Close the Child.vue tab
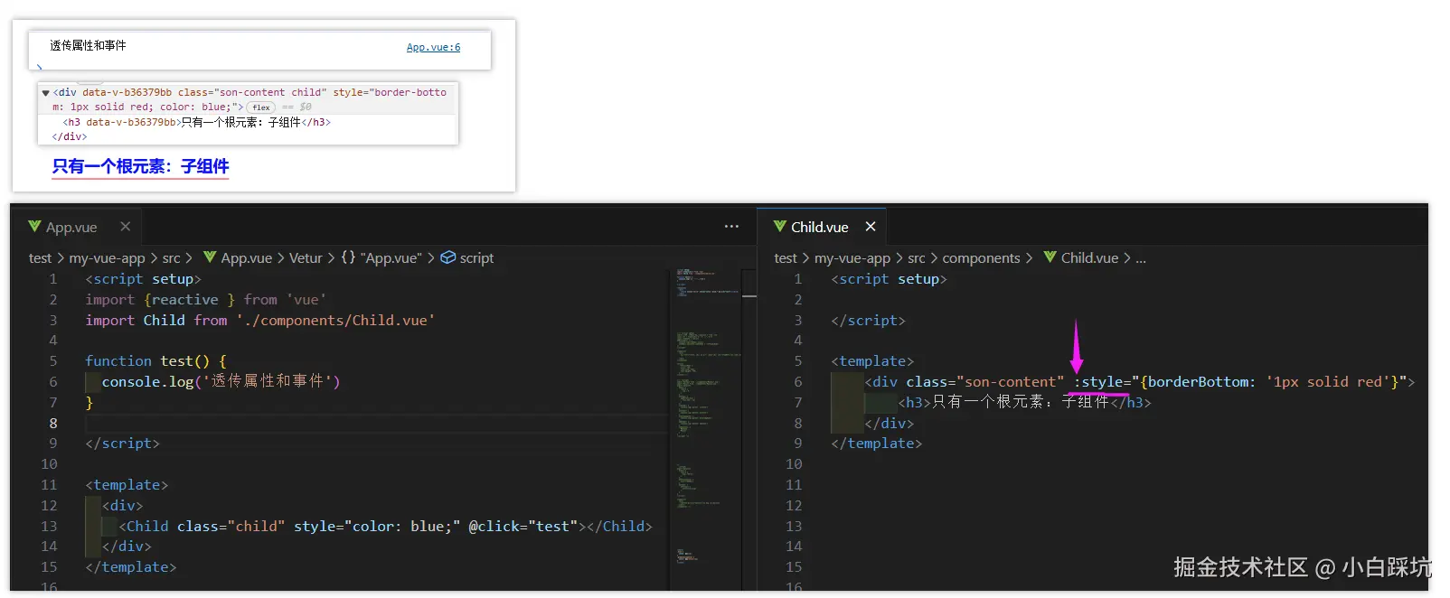This screenshot has width=1450, height=598. (871, 227)
